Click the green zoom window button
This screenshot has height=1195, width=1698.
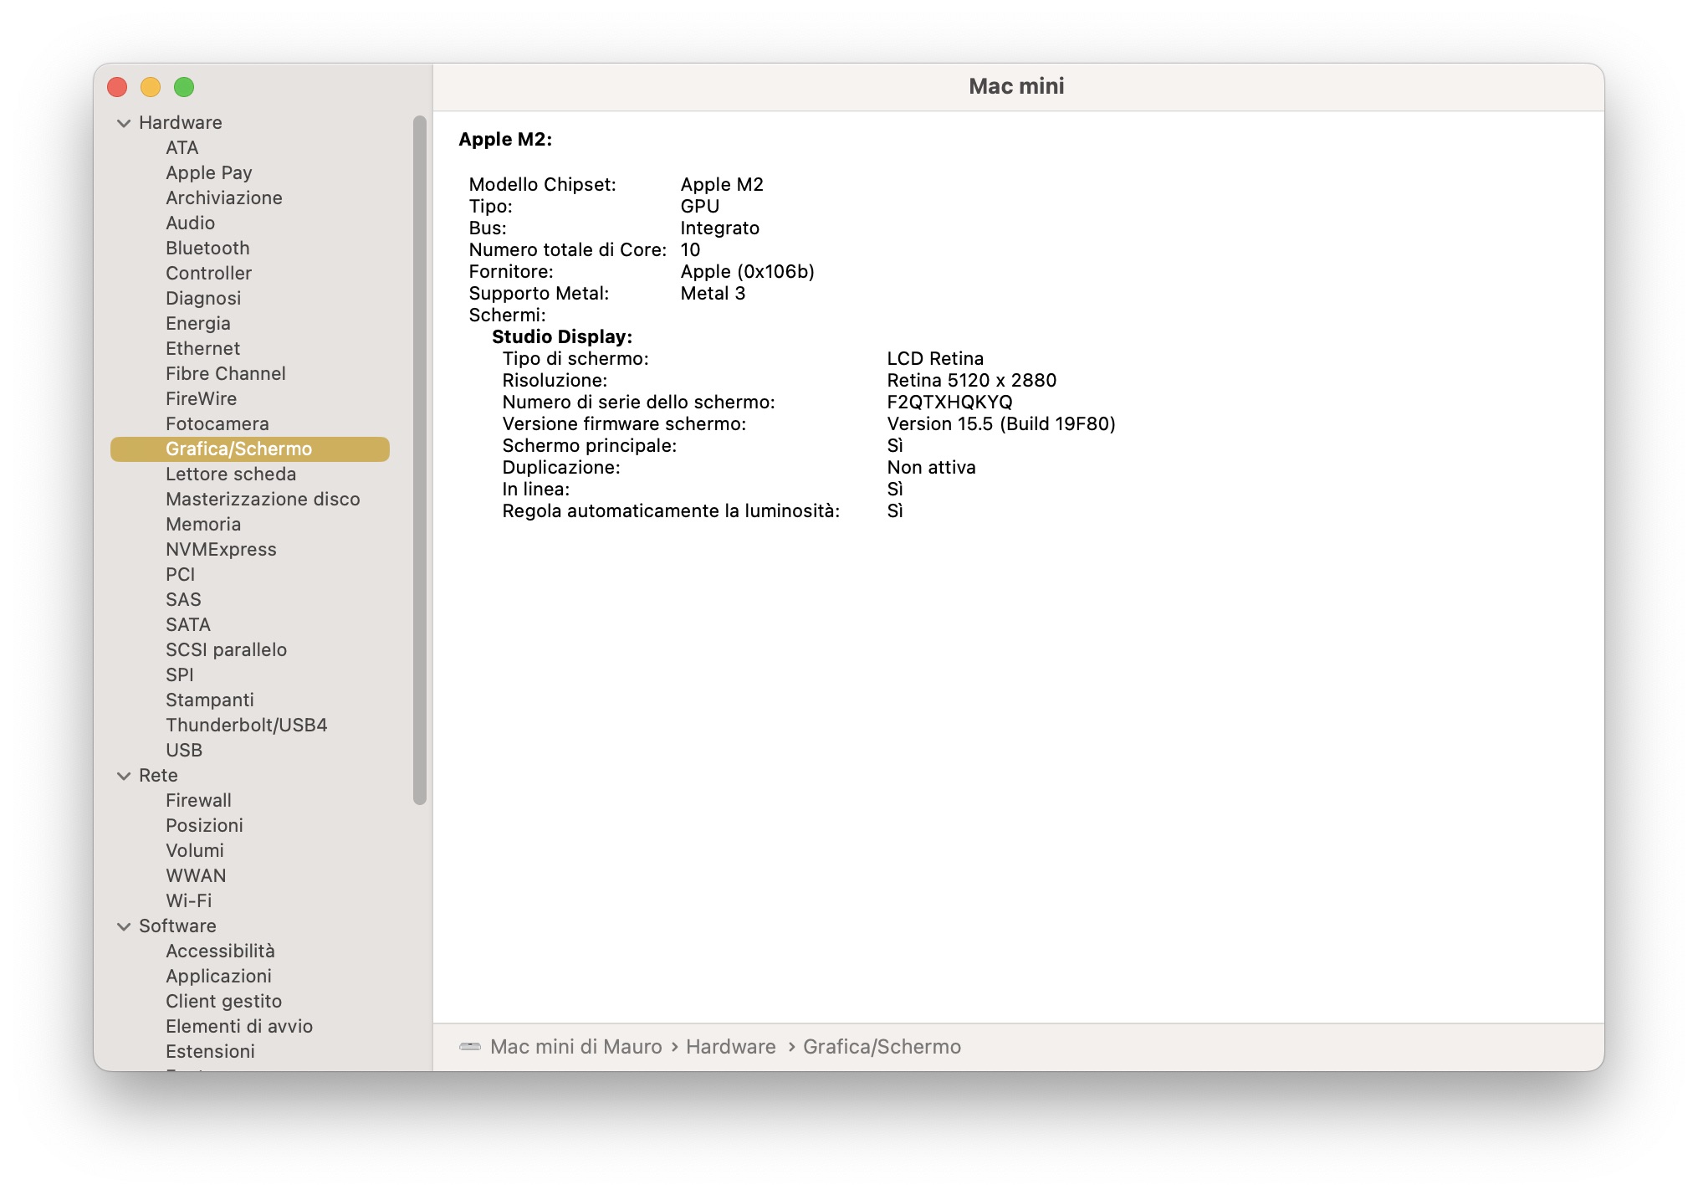point(184,87)
